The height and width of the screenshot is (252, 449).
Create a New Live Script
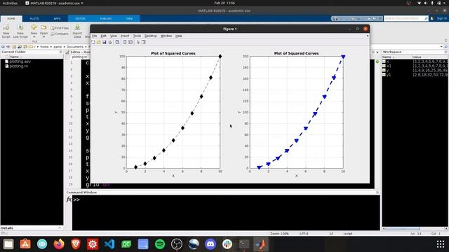point(20,31)
